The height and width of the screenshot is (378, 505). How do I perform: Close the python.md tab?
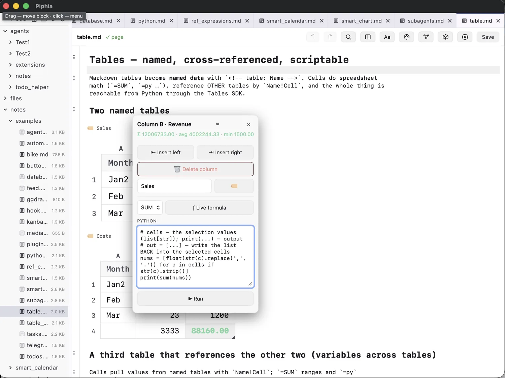click(x=171, y=21)
